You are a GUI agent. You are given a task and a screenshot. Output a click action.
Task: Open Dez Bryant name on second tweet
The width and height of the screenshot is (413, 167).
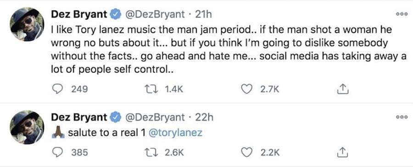(x=79, y=117)
